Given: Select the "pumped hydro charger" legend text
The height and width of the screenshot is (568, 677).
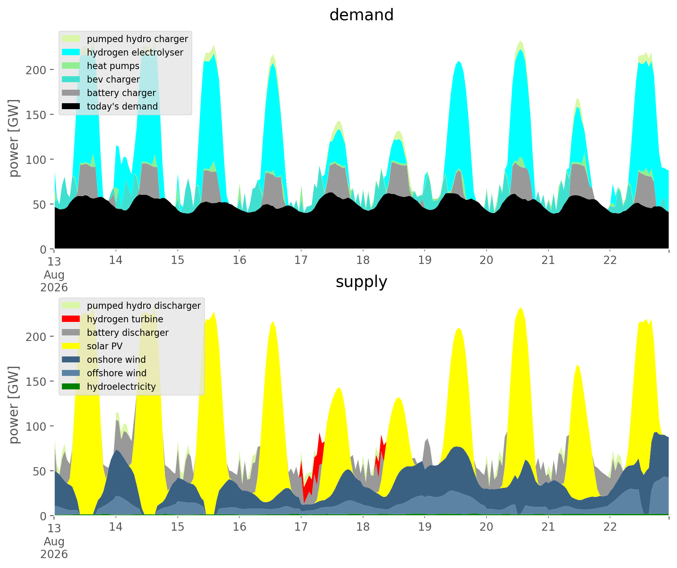Looking at the screenshot, I should click(x=137, y=39).
